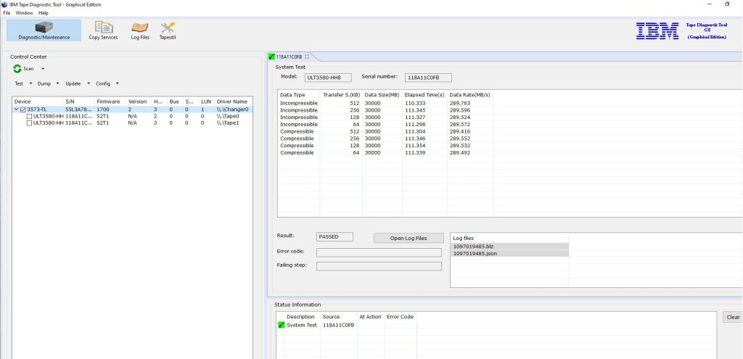This screenshot has width=743, height=359.
Task: Click System Test status green check icon
Action: pos(282,326)
